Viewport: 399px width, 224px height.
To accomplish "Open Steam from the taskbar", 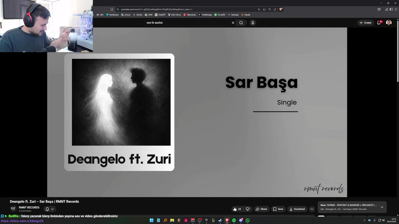I will 220,220.
